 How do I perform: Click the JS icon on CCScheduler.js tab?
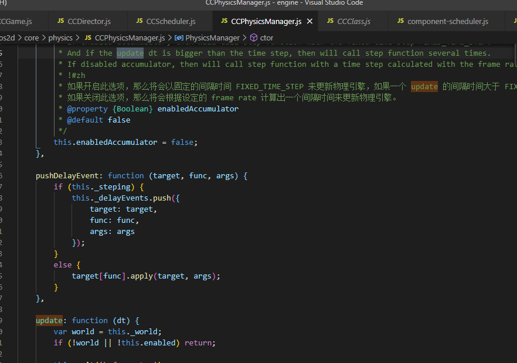pos(140,21)
